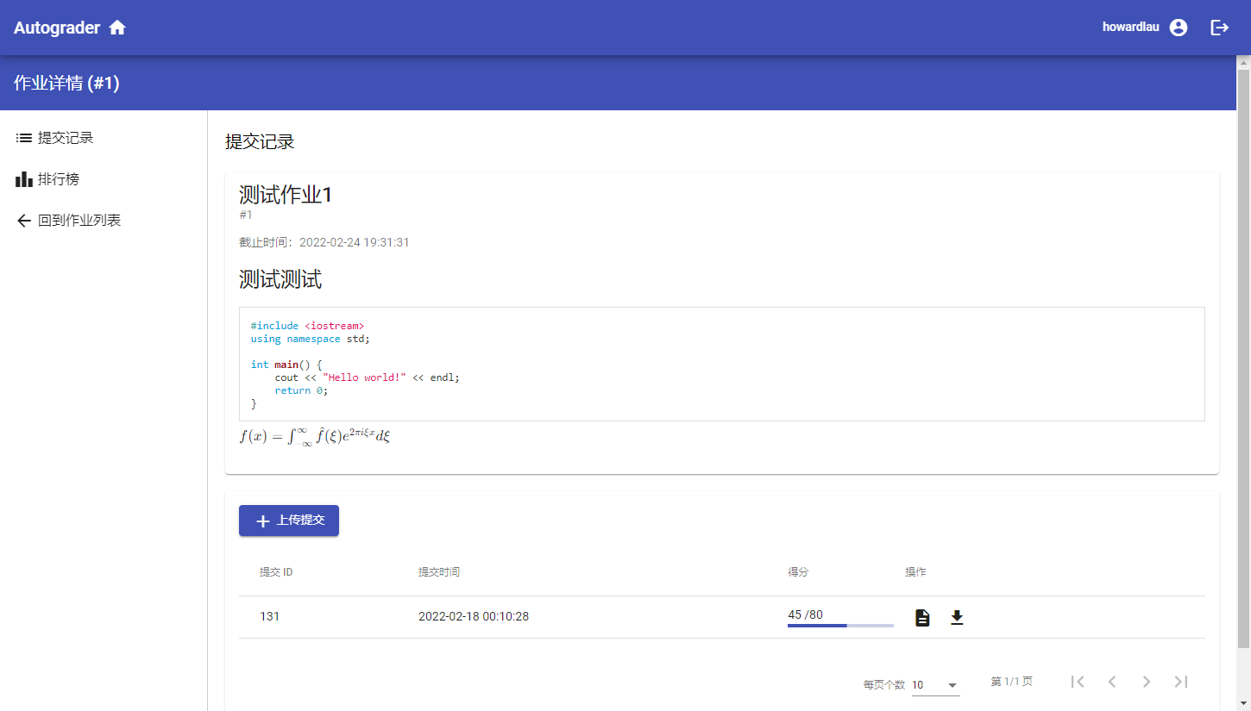The width and height of the screenshot is (1251, 711).
Task: Click the Fourier integral formula
Action: point(315,436)
